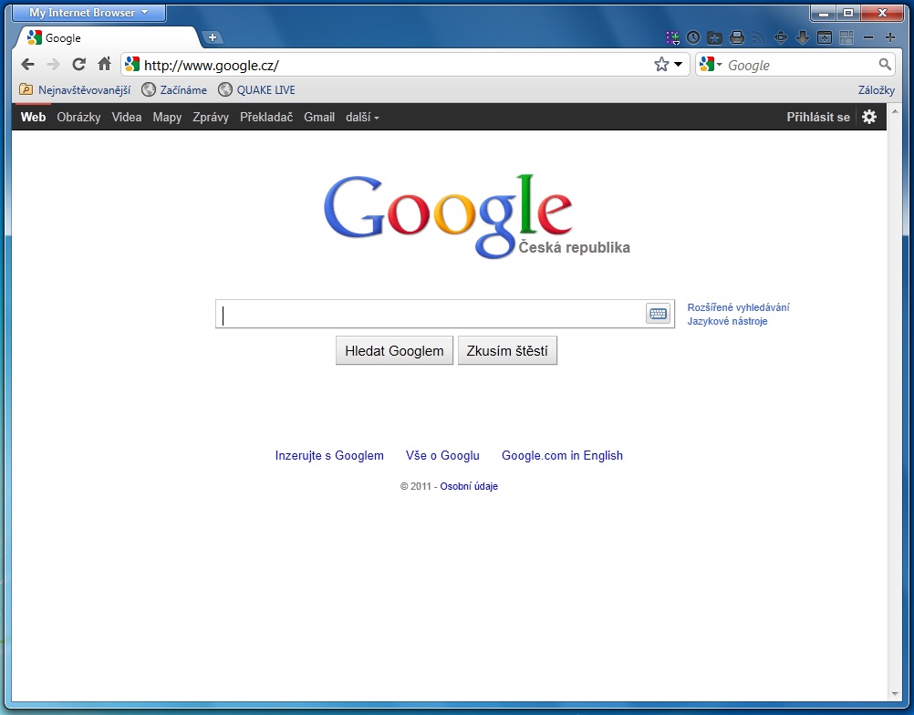Open the Začínáme bookmark
The width and height of the screenshot is (914, 715).
[174, 89]
